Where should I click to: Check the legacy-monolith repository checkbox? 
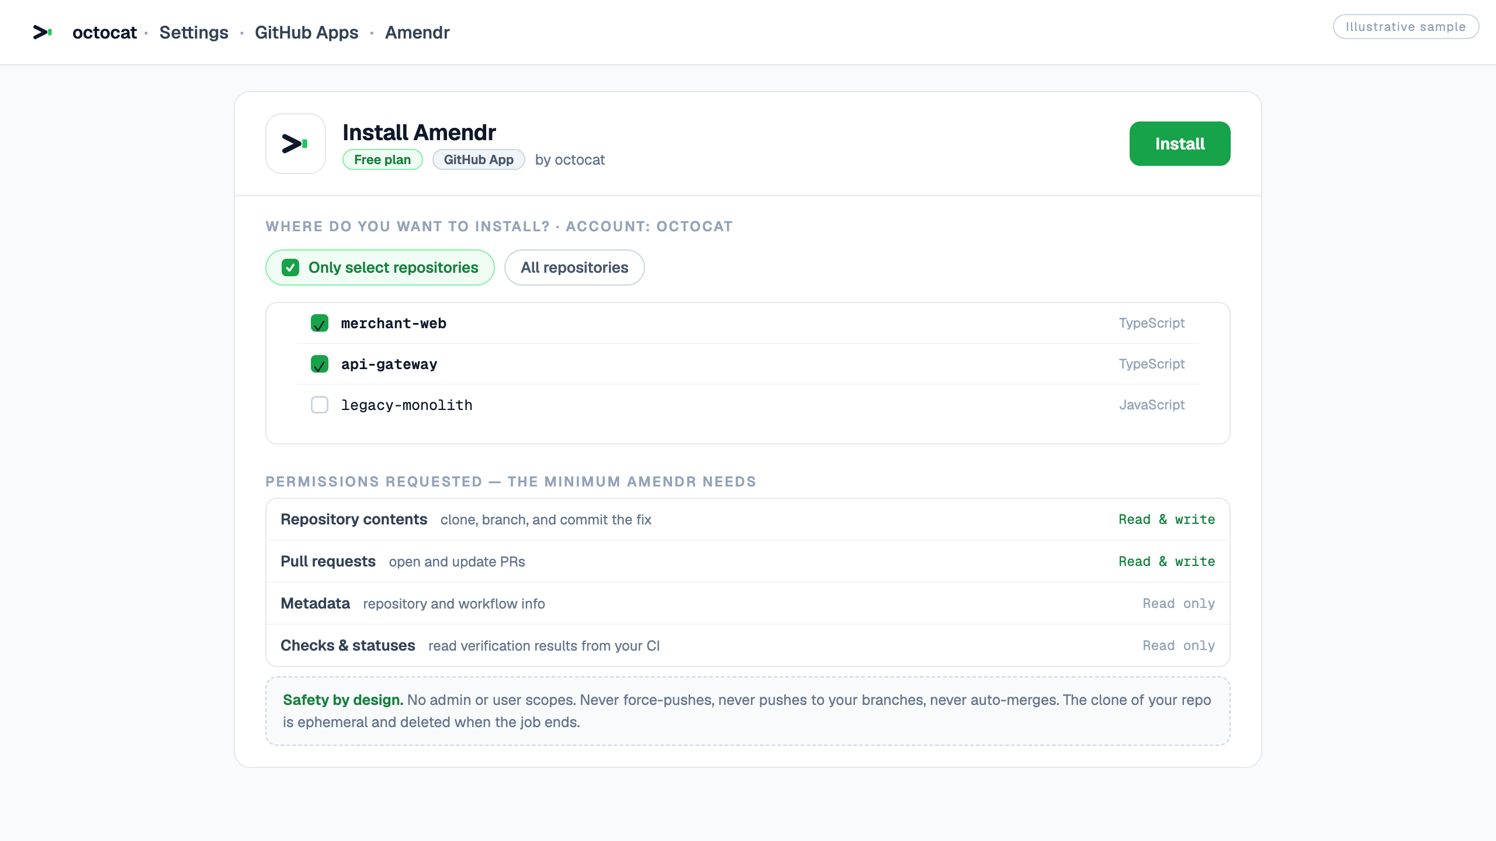click(x=320, y=405)
